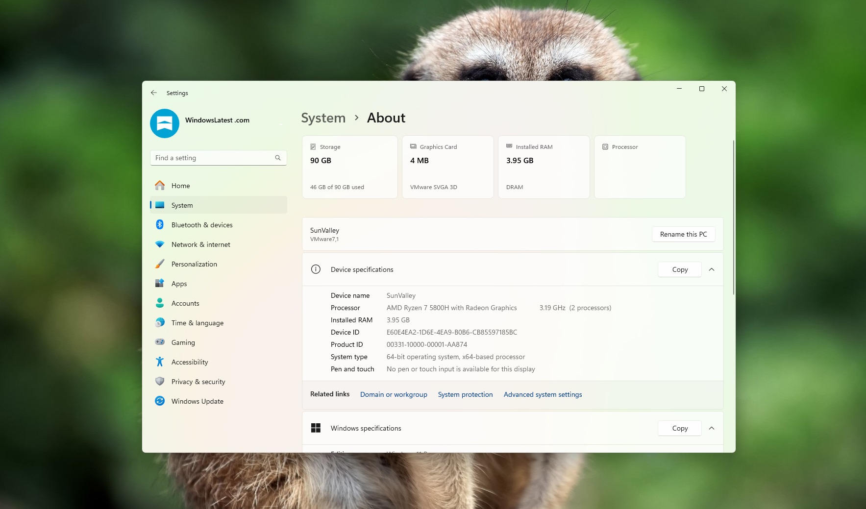Click the Bluetooth & devices icon
This screenshot has width=866, height=509.
(x=160, y=224)
